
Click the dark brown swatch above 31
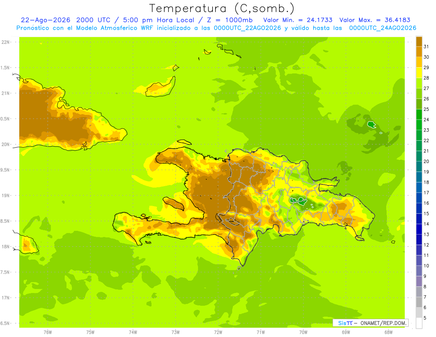coord(419,41)
